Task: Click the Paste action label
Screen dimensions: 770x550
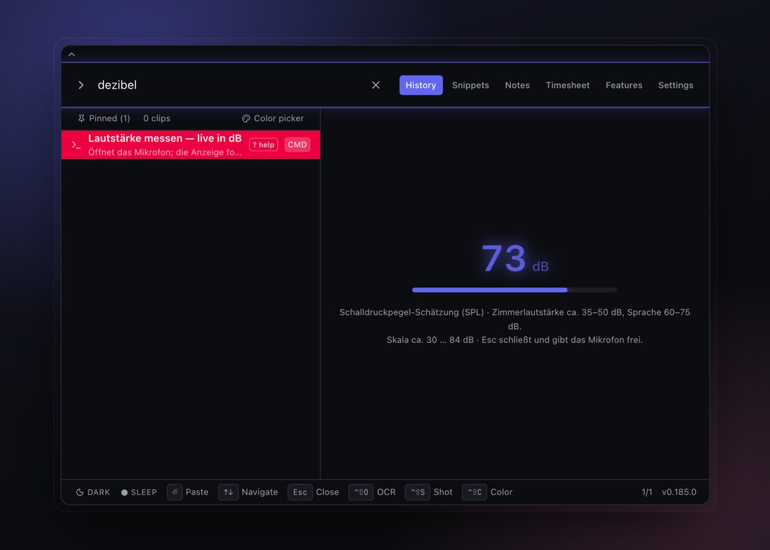Action: point(197,492)
